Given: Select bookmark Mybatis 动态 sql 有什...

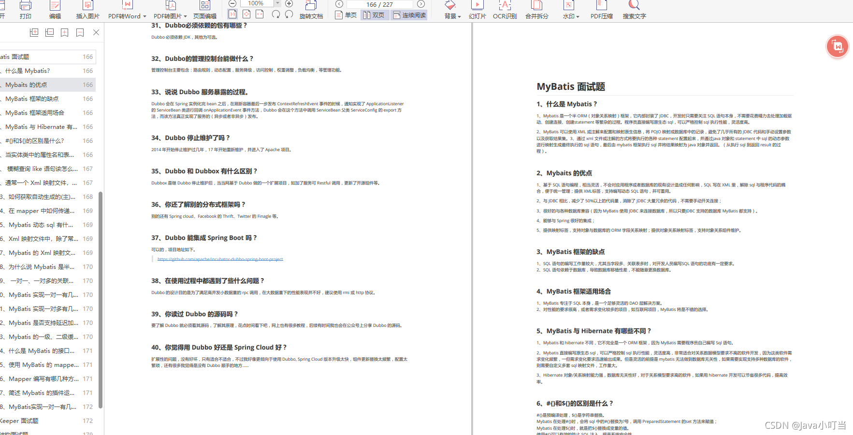Looking at the screenshot, I should click(48, 225).
